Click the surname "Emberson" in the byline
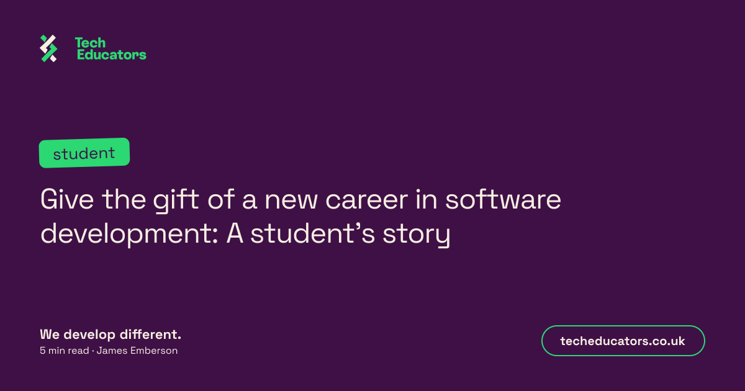The width and height of the screenshot is (745, 391). coord(155,351)
